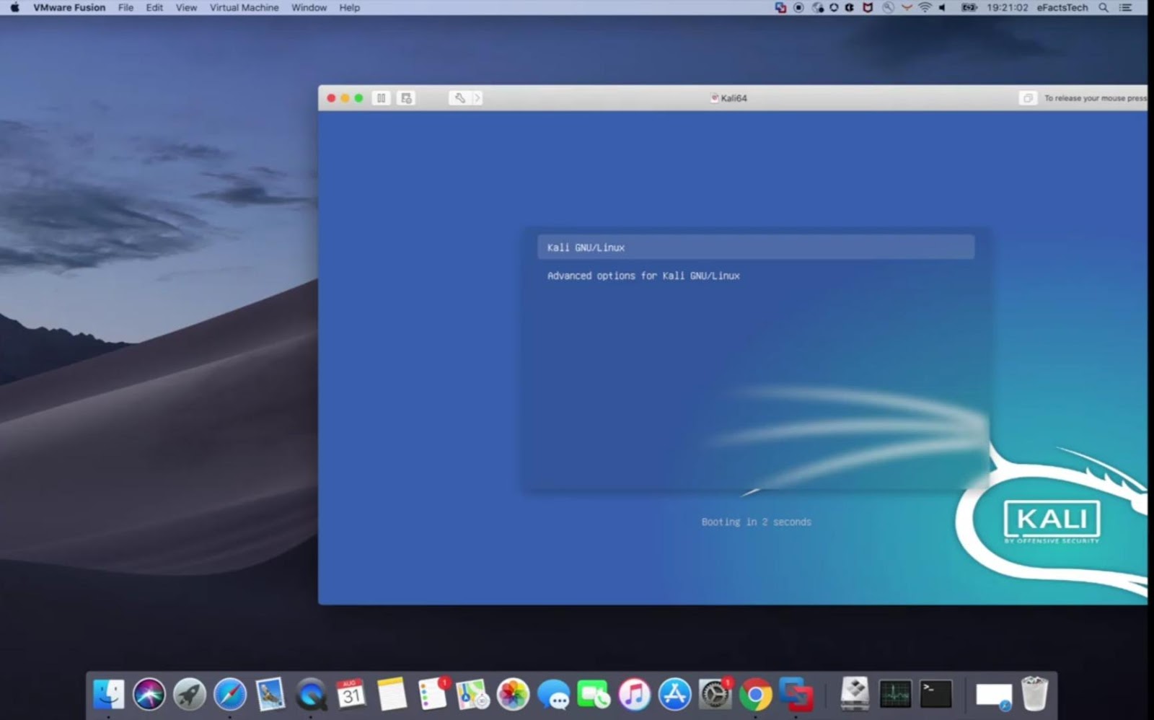Open Notes from the Dock
Viewport: 1154px width, 720px height.
[392, 694]
